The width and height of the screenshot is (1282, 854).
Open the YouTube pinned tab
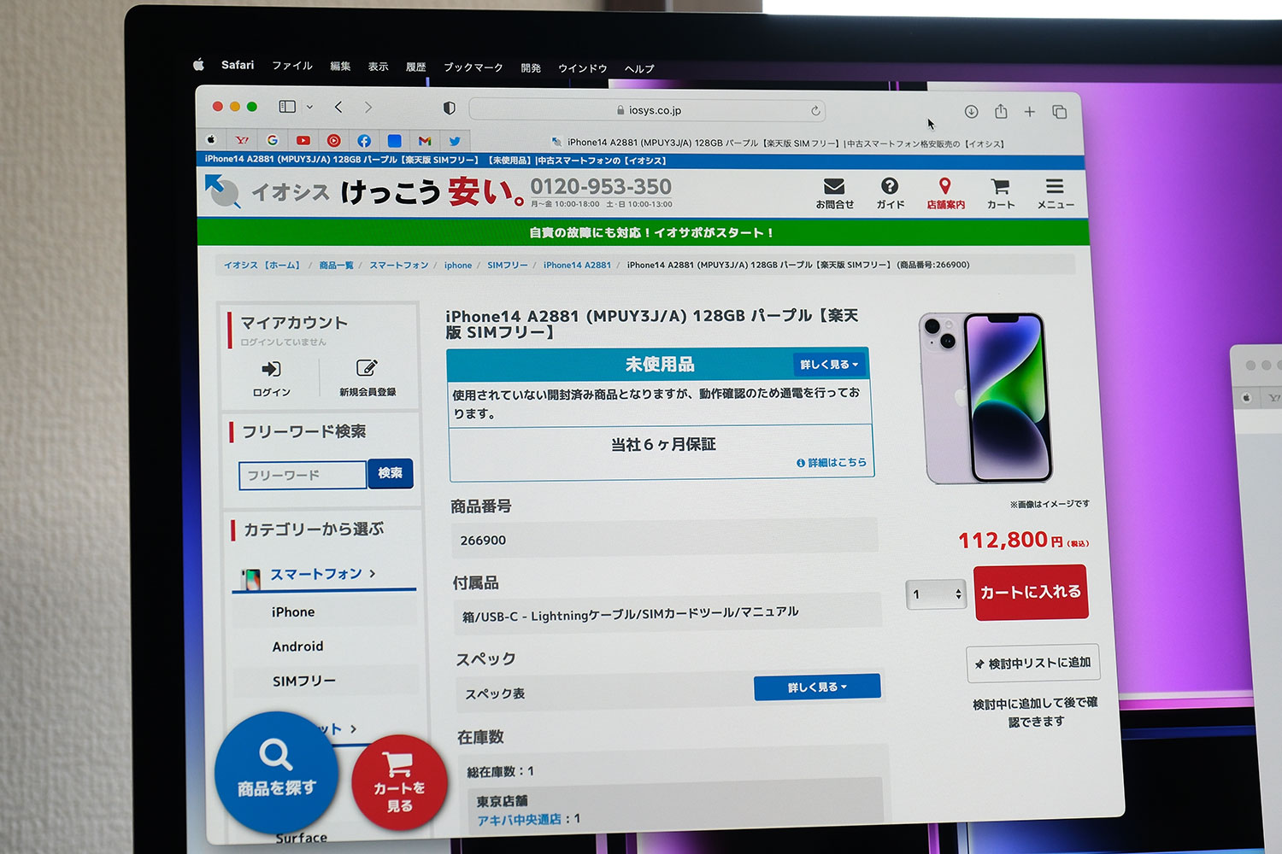(303, 140)
